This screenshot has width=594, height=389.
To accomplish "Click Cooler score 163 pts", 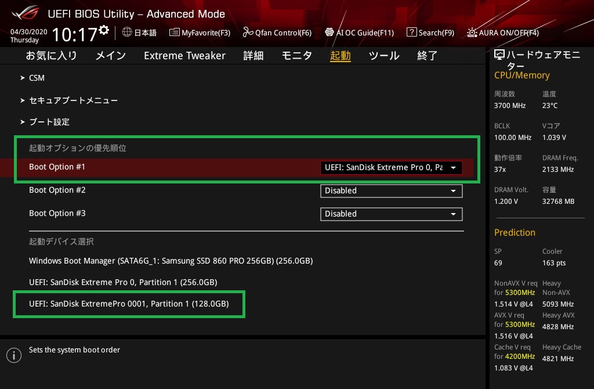I will [x=554, y=263].
